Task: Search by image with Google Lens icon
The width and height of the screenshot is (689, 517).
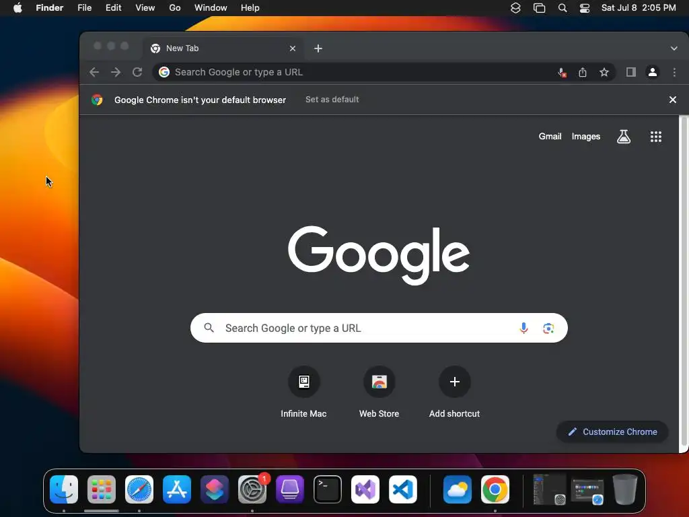Action: coord(548,328)
